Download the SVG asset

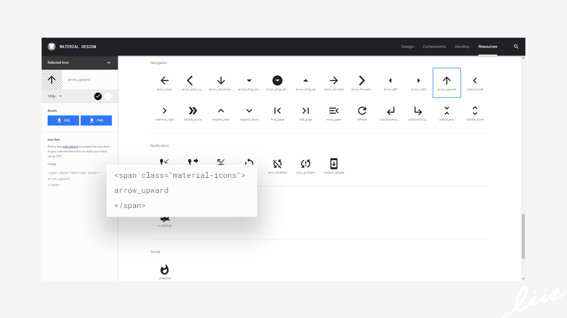tap(63, 121)
